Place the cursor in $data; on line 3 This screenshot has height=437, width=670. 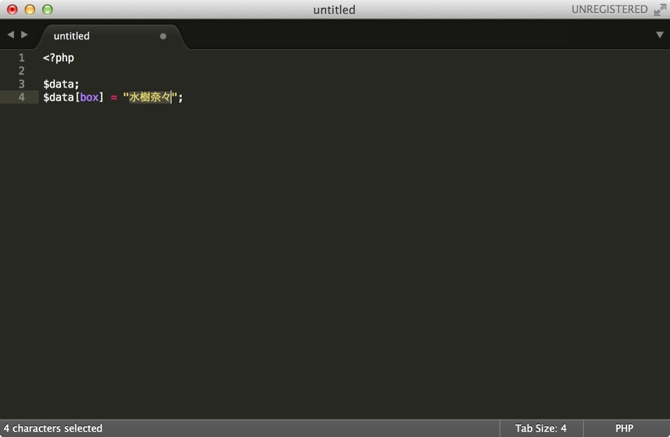(61, 84)
